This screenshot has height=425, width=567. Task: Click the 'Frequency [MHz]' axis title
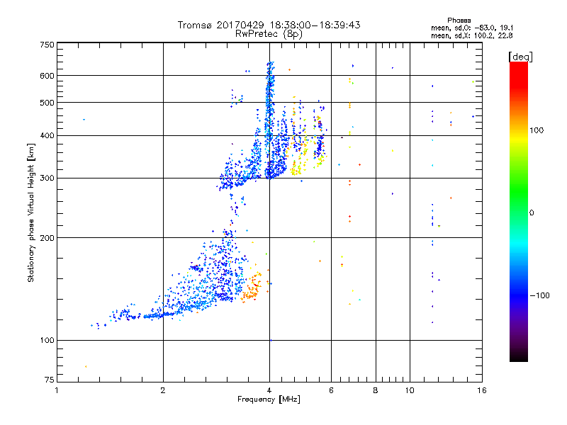(269, 399)
